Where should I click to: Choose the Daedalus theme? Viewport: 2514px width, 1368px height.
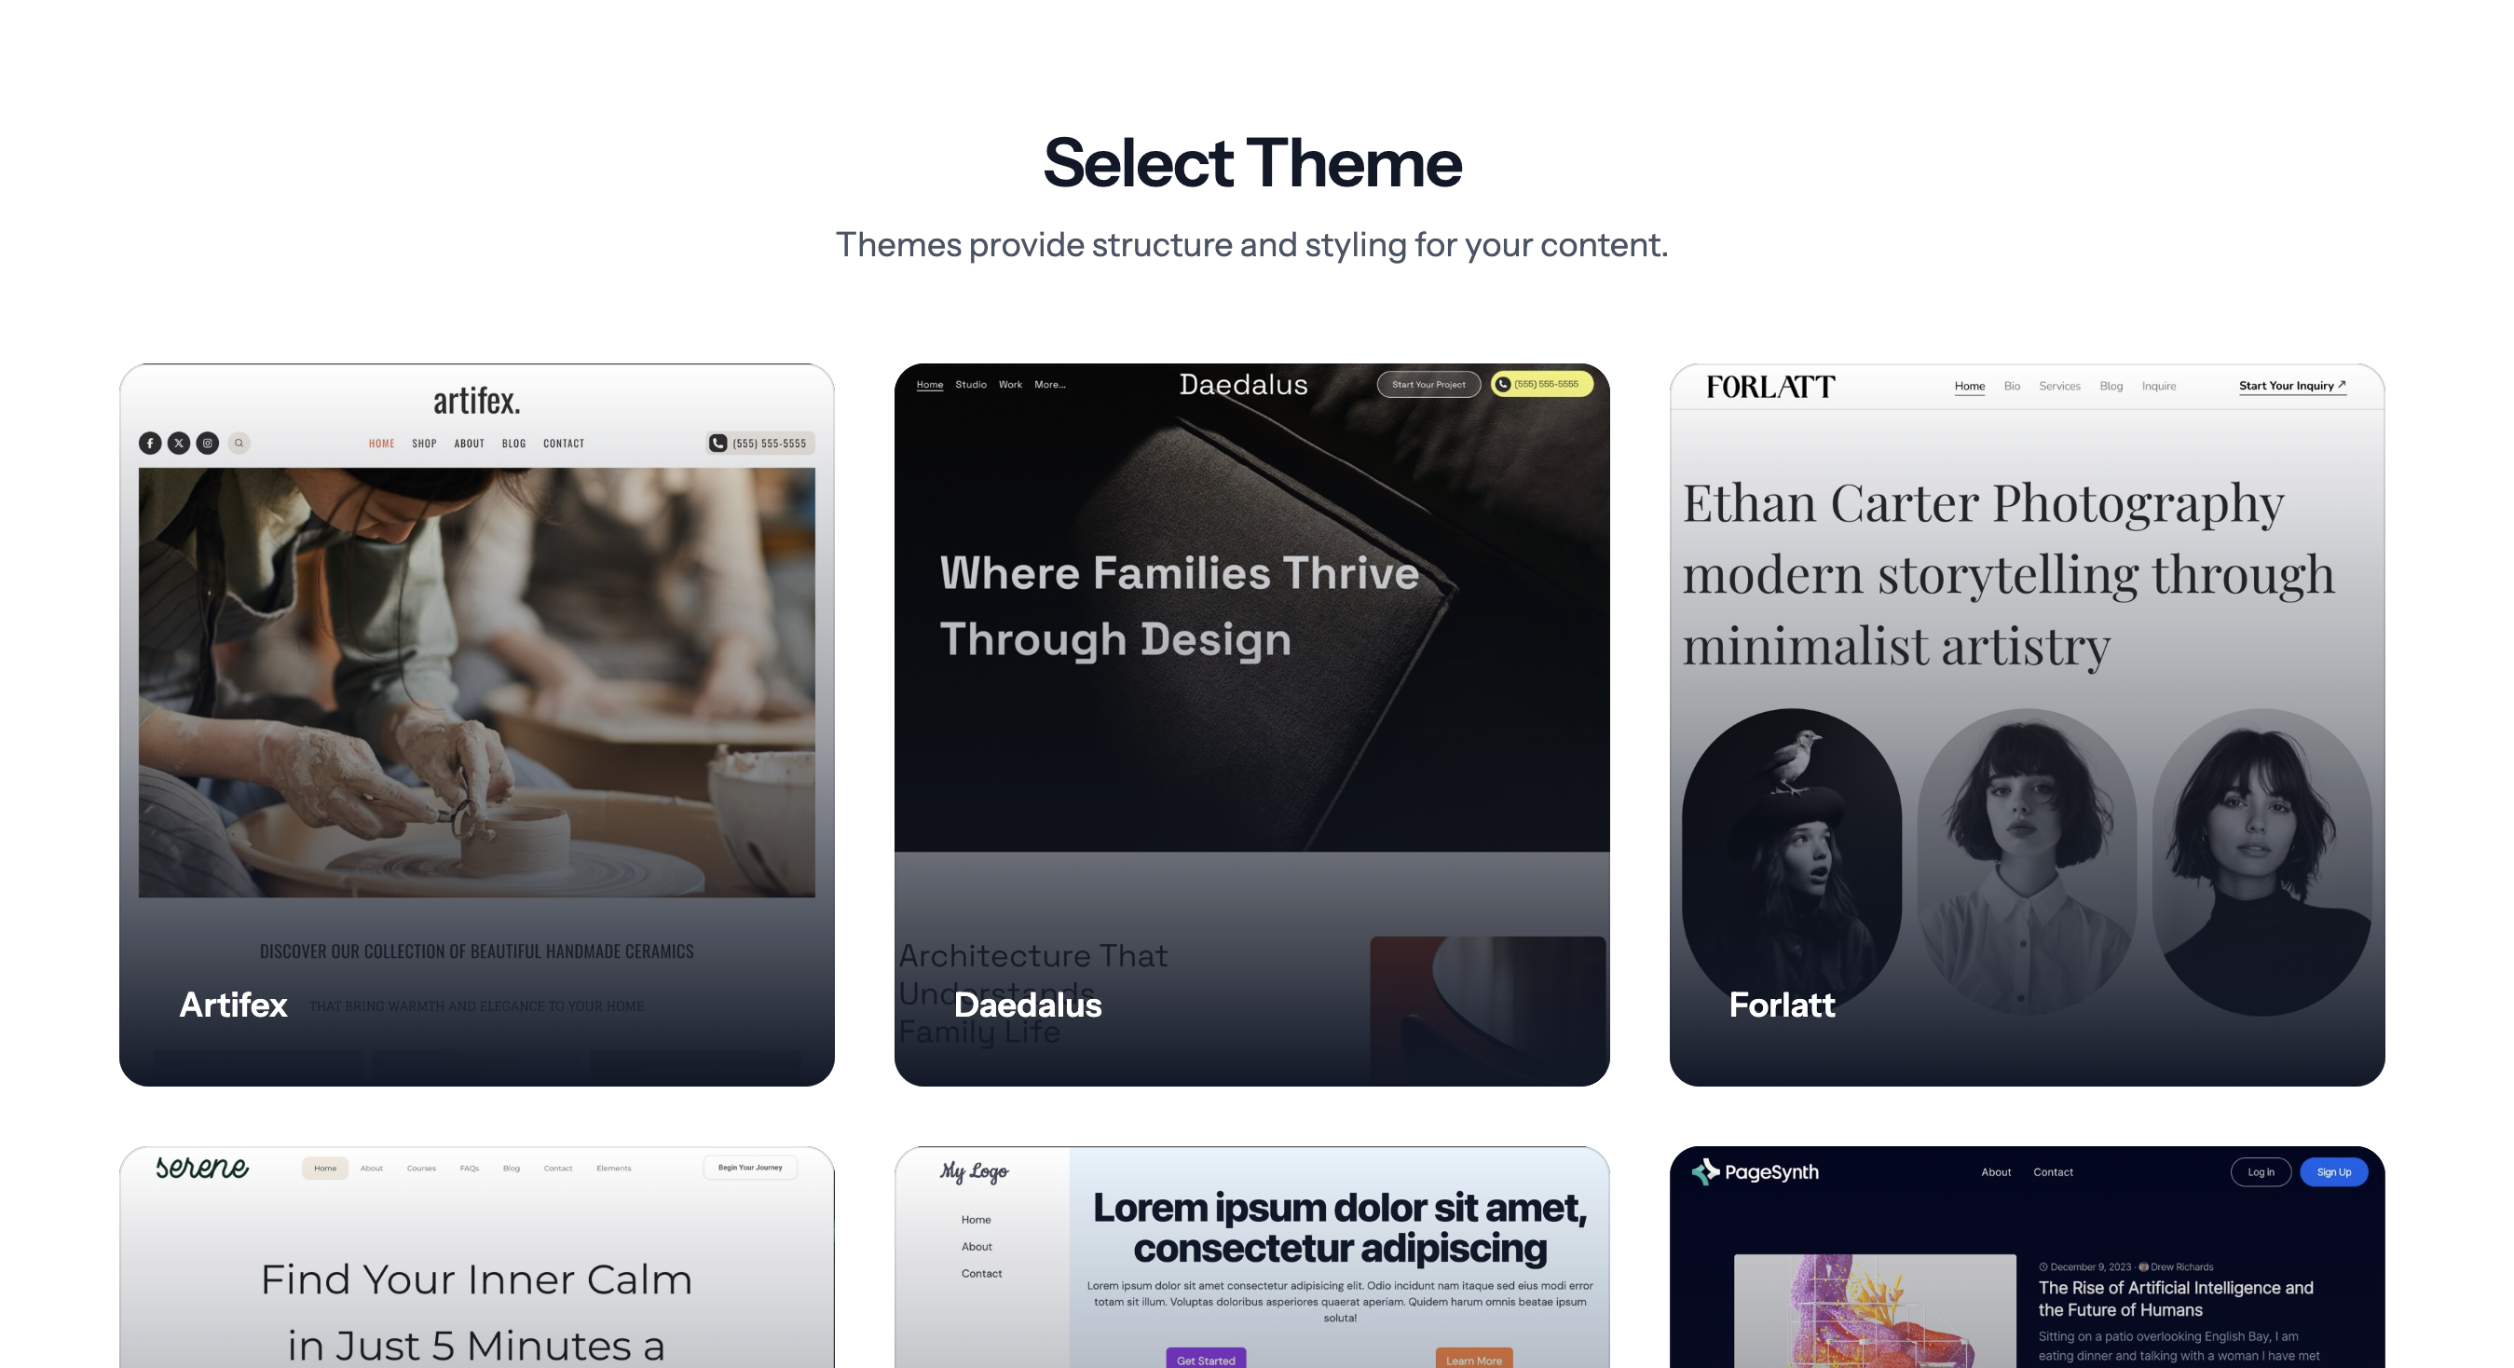point(1251,724)
